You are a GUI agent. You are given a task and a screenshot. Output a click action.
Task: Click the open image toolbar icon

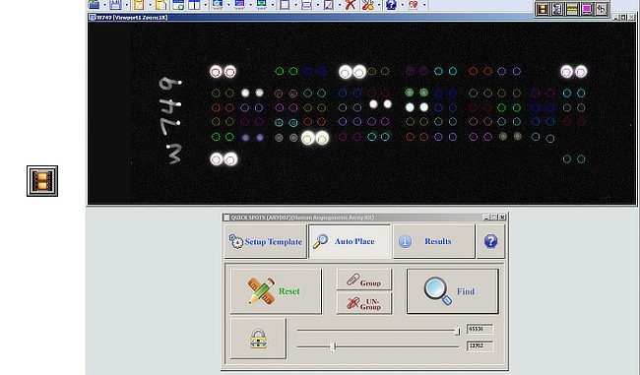95,5
